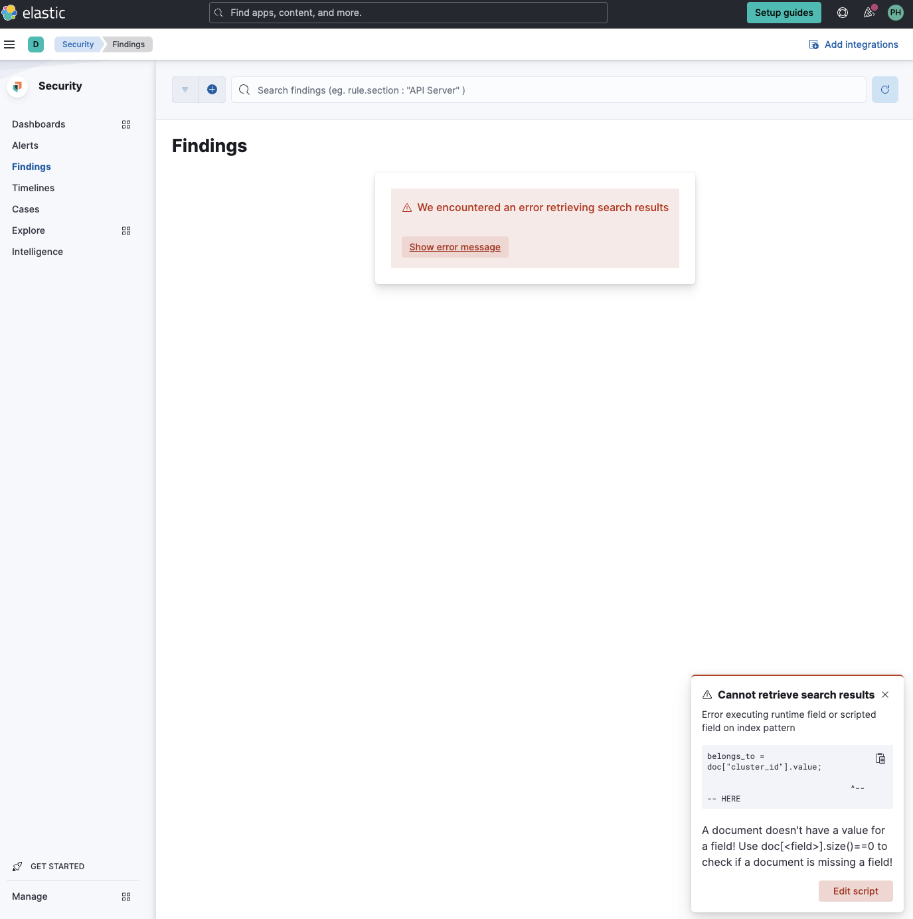Focus the Search findings query field

tap(549, 90)
